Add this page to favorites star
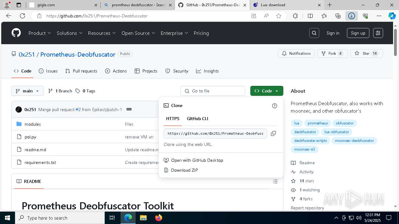This screenshot has width=399, height=224. pyautogui.click(x=279, y=16)
